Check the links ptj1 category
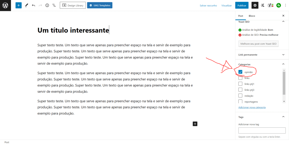This screenshot has width=289, height=144. [240, 84]
